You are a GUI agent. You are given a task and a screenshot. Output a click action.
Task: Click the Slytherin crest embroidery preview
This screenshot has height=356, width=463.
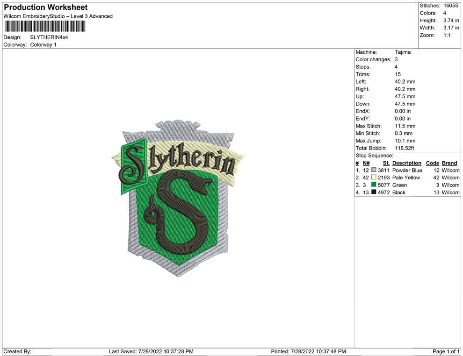(x=178, y=198)
